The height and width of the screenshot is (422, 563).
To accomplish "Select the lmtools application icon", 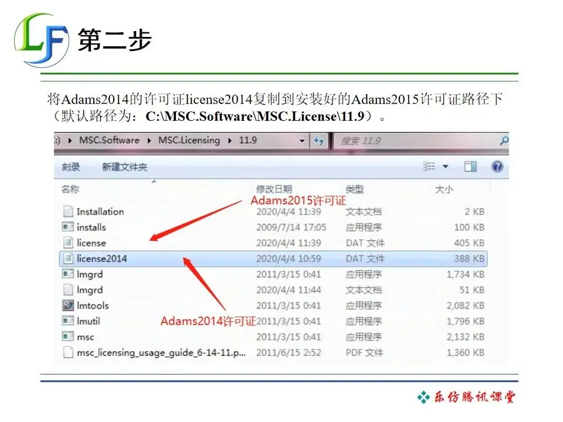I will coord(68,305).
